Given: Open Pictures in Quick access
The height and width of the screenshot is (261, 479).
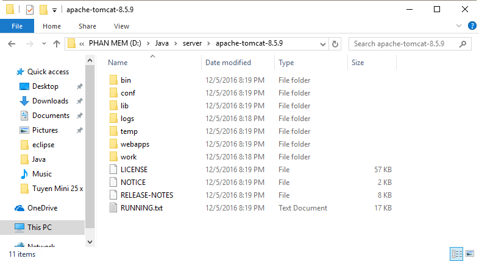Looking at the screenshot, I should 45,130.
